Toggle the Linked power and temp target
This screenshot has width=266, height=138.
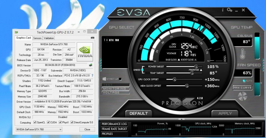[x=142, y=70]
